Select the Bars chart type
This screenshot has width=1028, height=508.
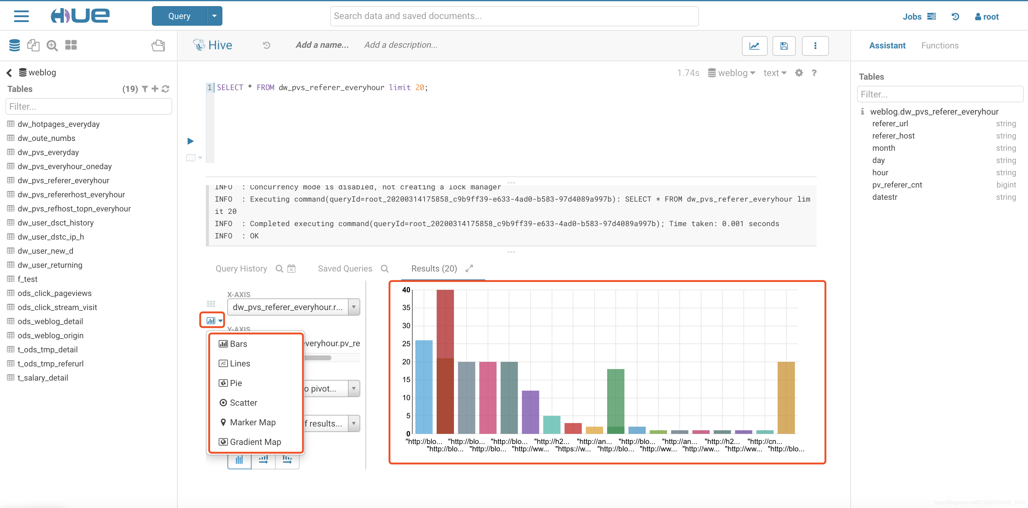[237, 343]
